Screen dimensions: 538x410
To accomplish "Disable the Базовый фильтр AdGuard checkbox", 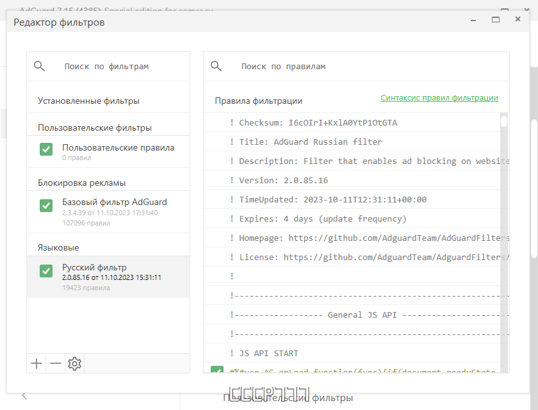I will (x=46, y=206).
